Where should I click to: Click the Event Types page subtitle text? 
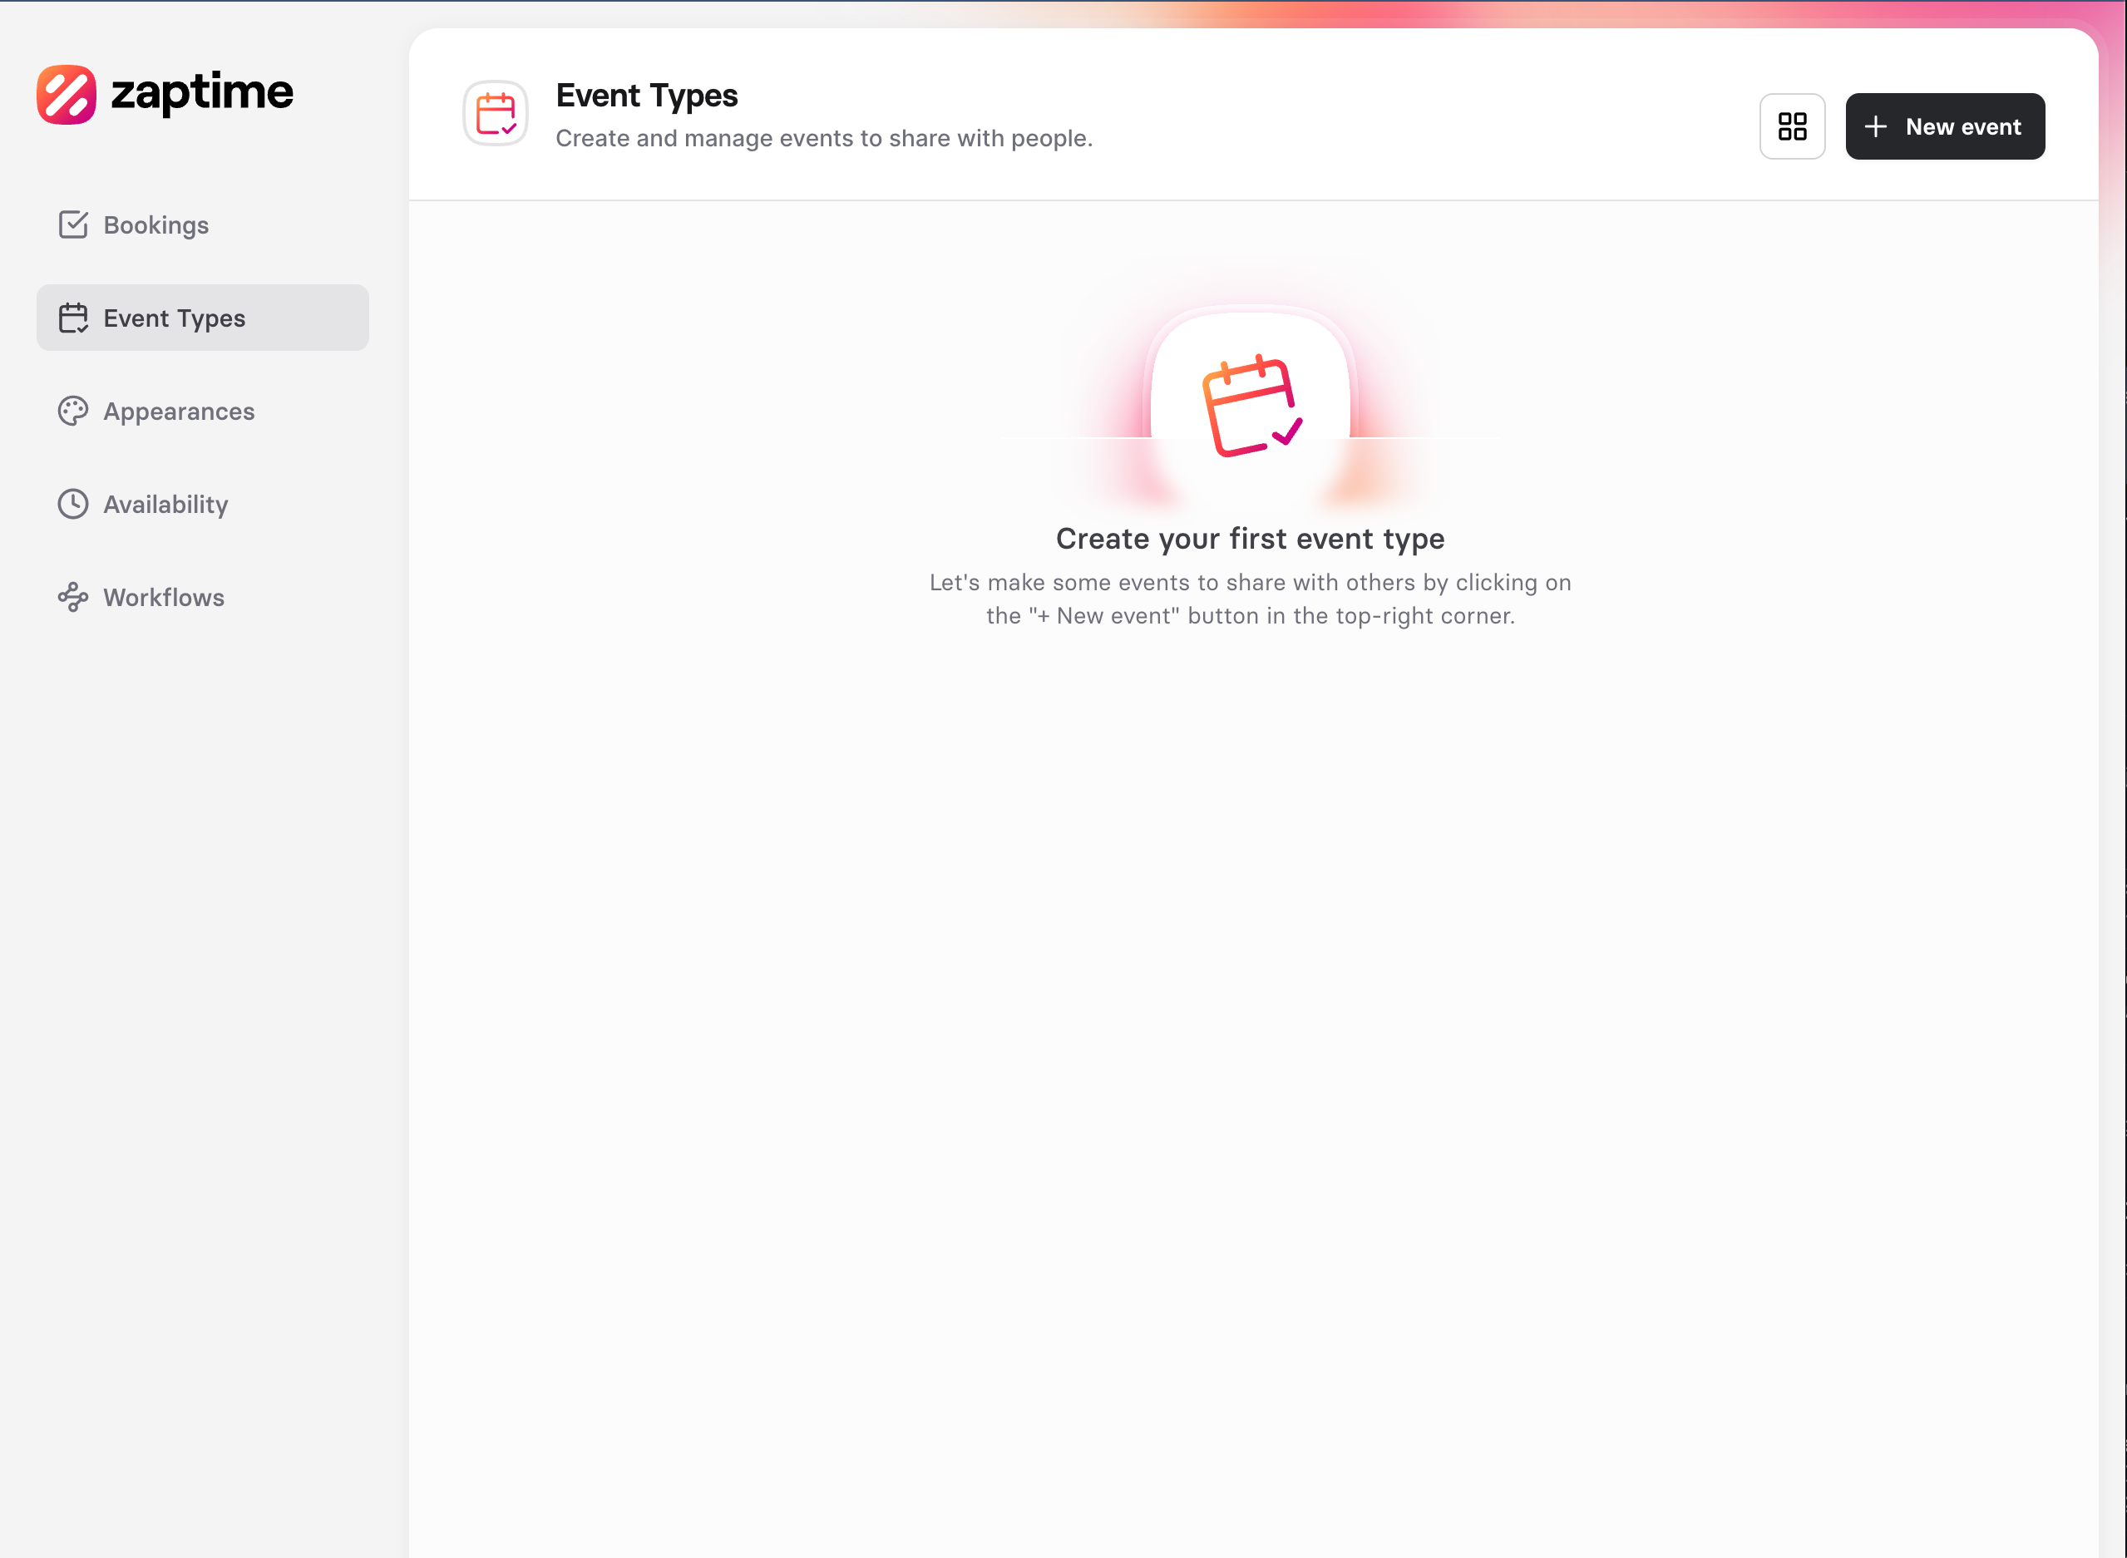[823, 138]
